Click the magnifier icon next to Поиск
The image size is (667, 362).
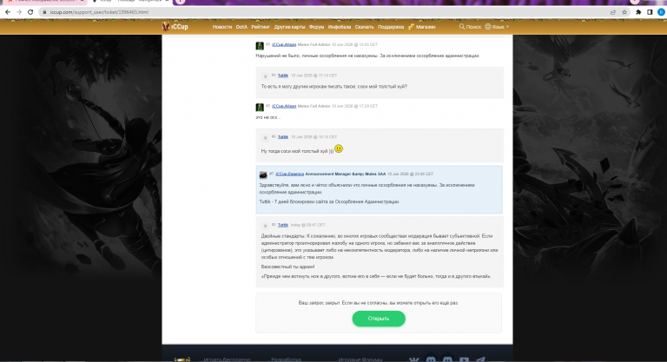(x=461, y=27)
